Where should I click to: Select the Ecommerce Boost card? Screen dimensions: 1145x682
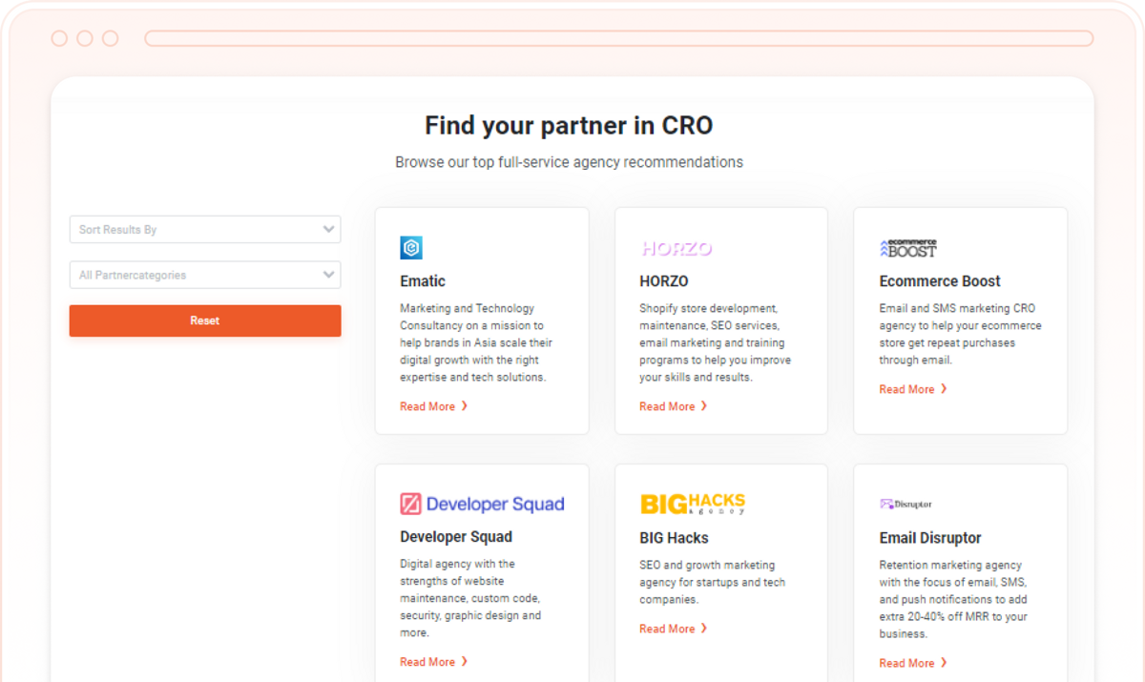(960, 320)
